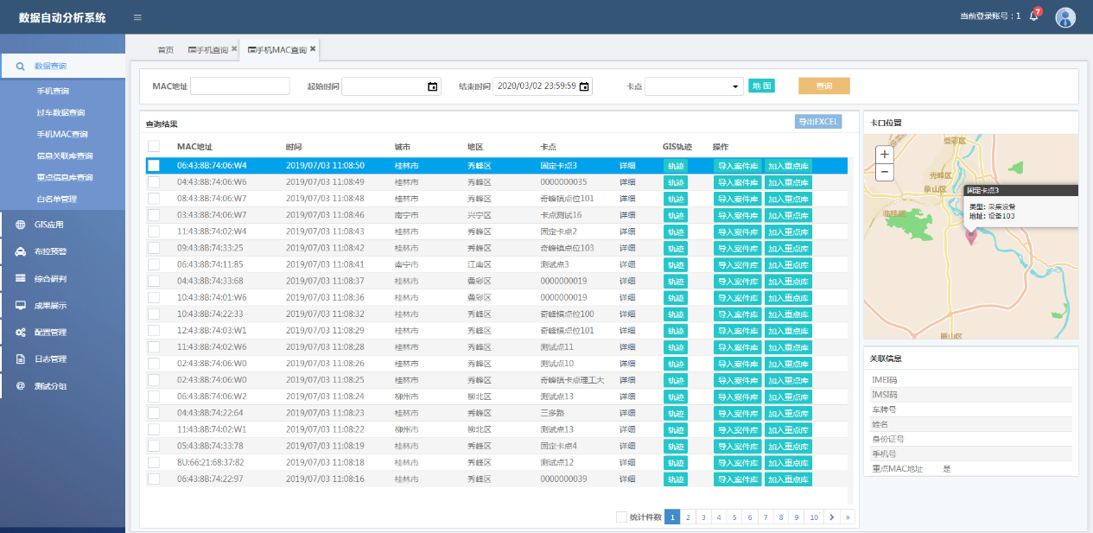Viewport: 1093px width, 533px height.
Task: Select 信息关联库查询 in the sidebar
Action: pos(64,156)
